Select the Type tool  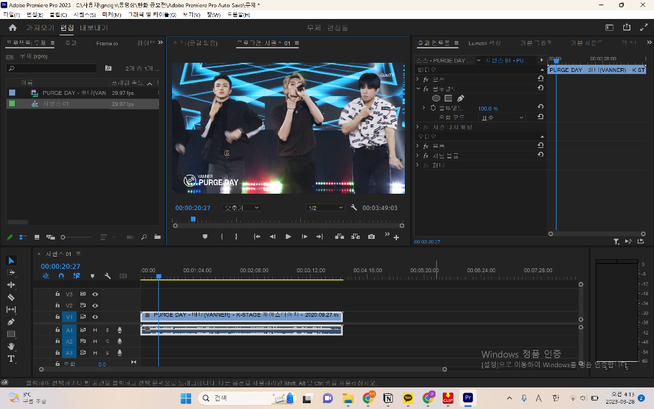(x=11, y=359)
